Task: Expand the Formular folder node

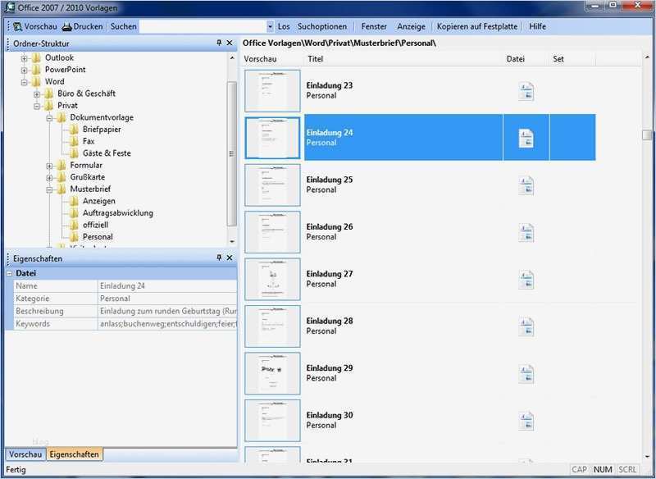Action: click(x=49, y=166)
